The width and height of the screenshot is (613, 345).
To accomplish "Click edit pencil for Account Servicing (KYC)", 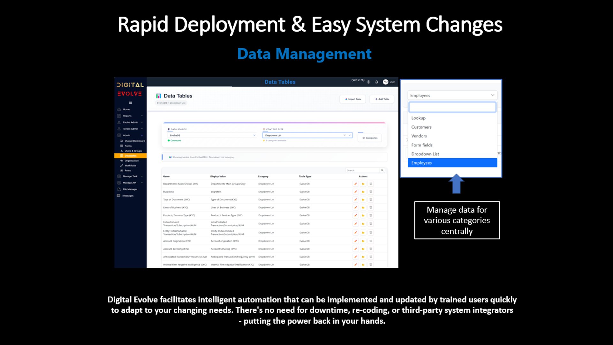I will coord(355,249).
